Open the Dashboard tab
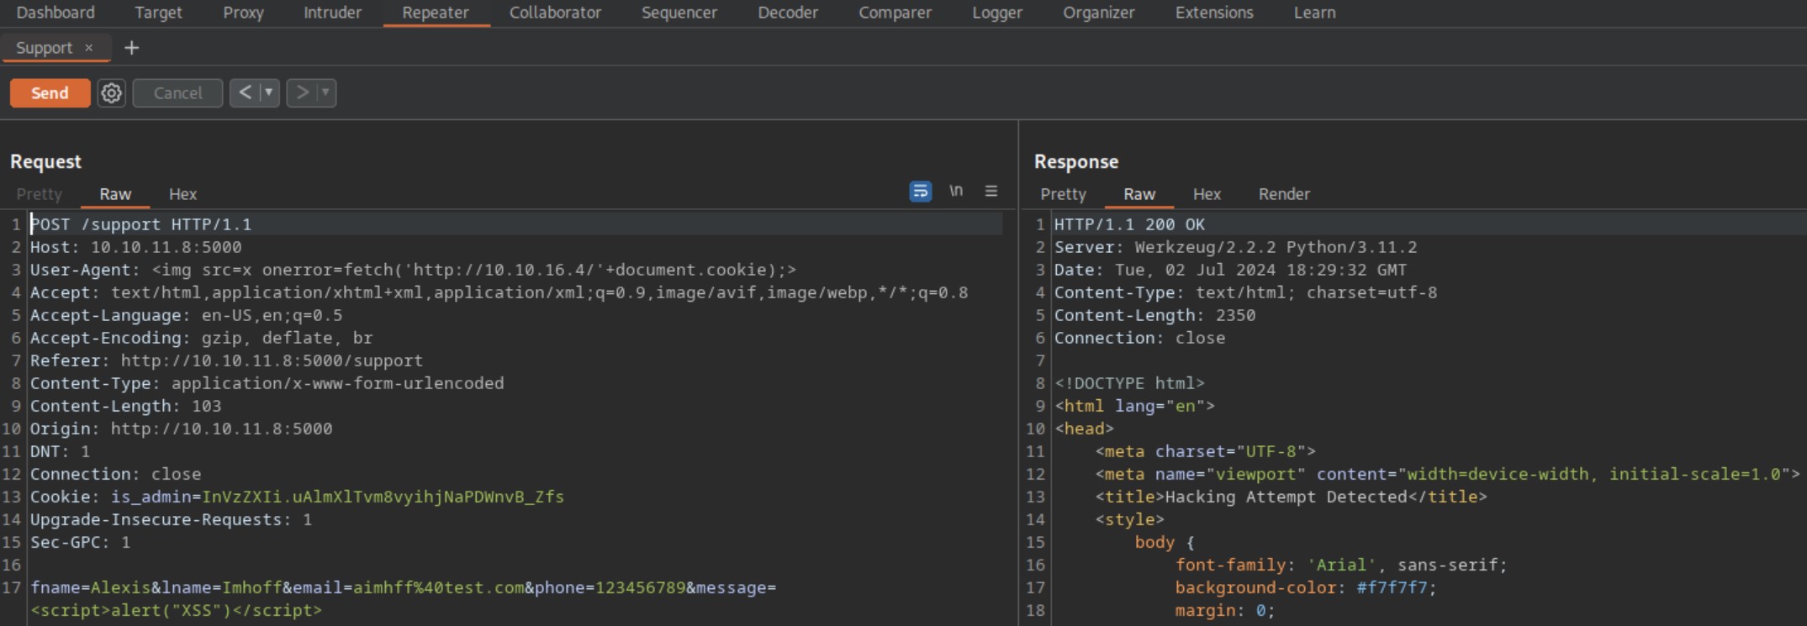1807x626 pixels. (x=55, y=13)
